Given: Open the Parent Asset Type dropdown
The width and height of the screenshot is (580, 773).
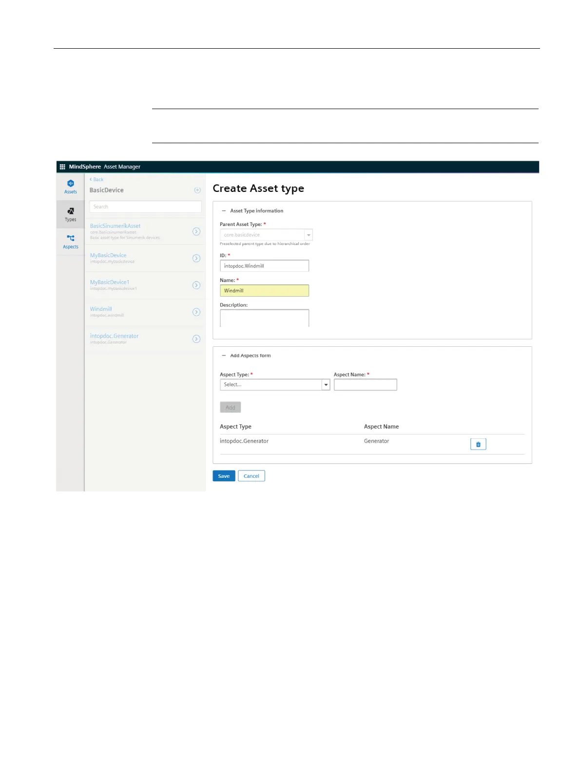Looking at the screenshot, I should (266, 235).
